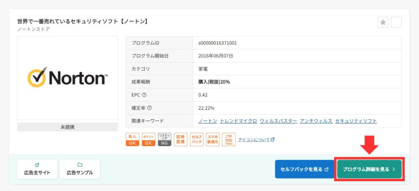Click the ポイントOK badge icon
The height and width of the screenshot is (191, 419).
pos(148,140)
